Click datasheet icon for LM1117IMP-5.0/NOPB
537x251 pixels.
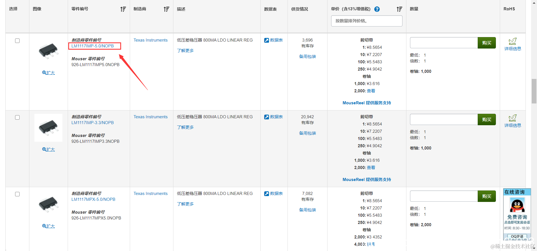[267, 40]
